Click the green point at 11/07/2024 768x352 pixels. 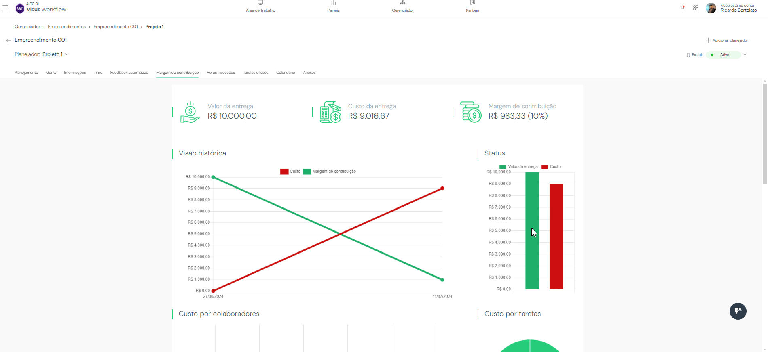[x=442, y=280]
